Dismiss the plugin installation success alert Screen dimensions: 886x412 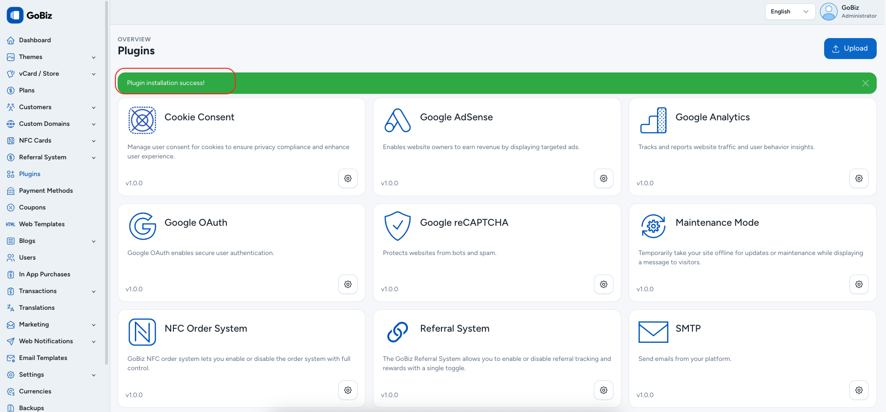pos(865,83)
